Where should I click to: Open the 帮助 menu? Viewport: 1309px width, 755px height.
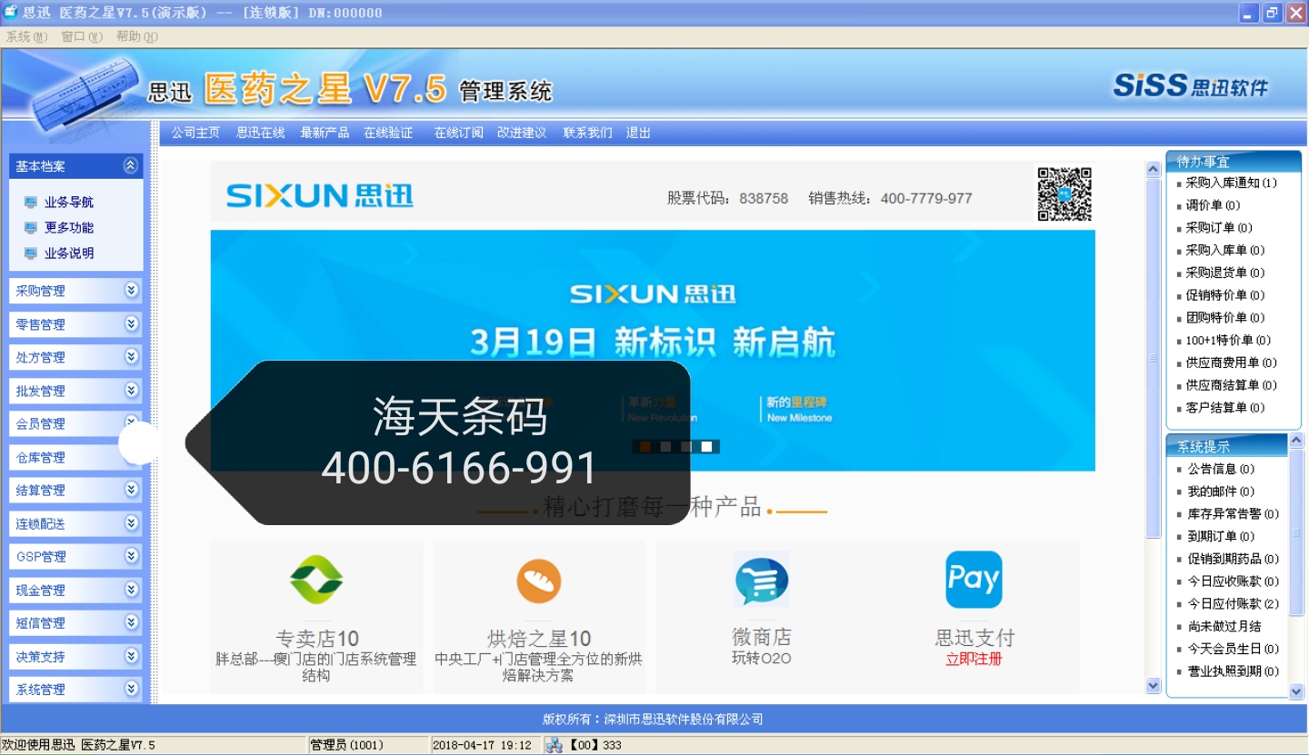click(x=135, y=36)
